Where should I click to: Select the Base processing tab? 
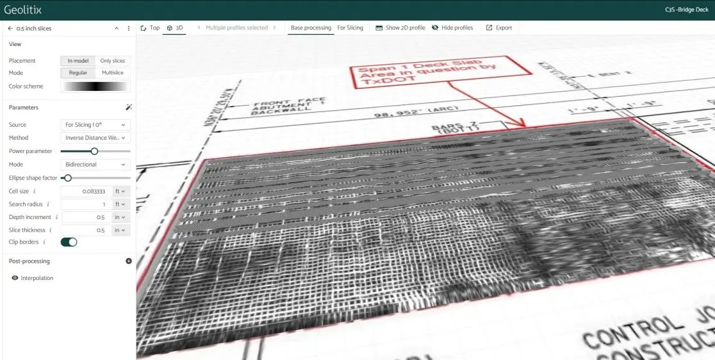311,28
